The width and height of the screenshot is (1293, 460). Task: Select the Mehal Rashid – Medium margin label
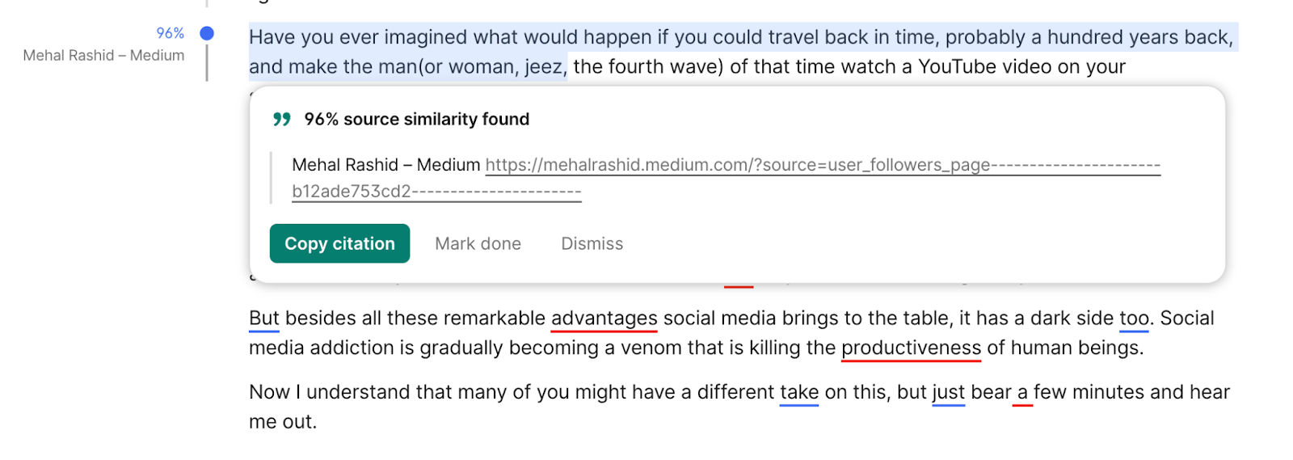(x=103, y=55)
